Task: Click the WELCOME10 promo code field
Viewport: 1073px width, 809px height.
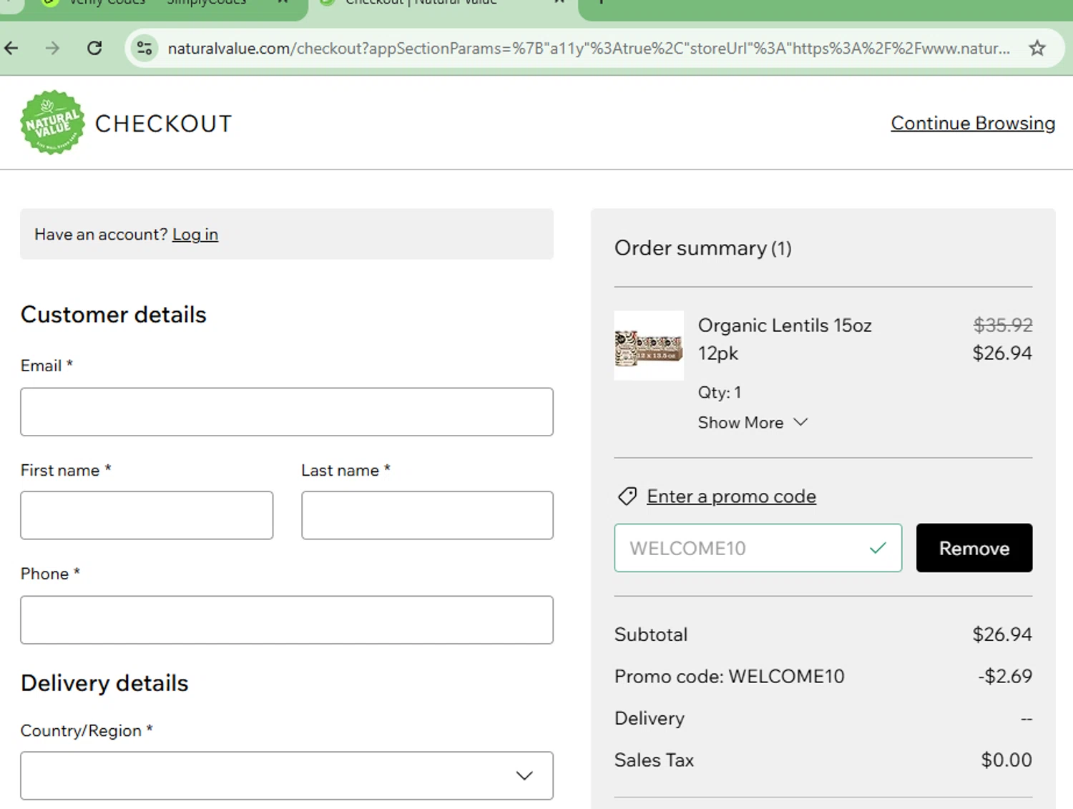Action: (x=758, y=548)
